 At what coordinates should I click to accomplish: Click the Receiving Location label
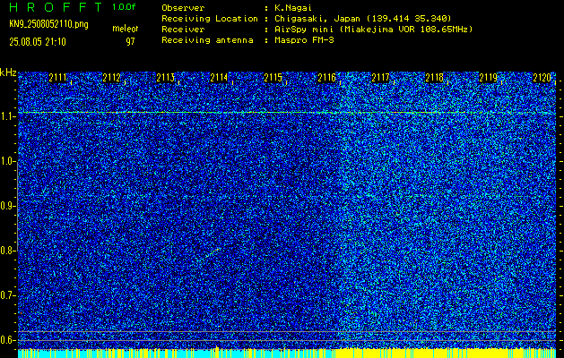(x=210, y=18)
